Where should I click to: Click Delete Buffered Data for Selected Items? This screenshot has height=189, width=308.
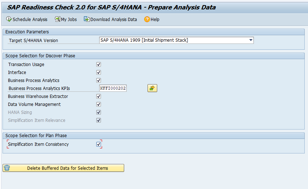tap(64, 168)
